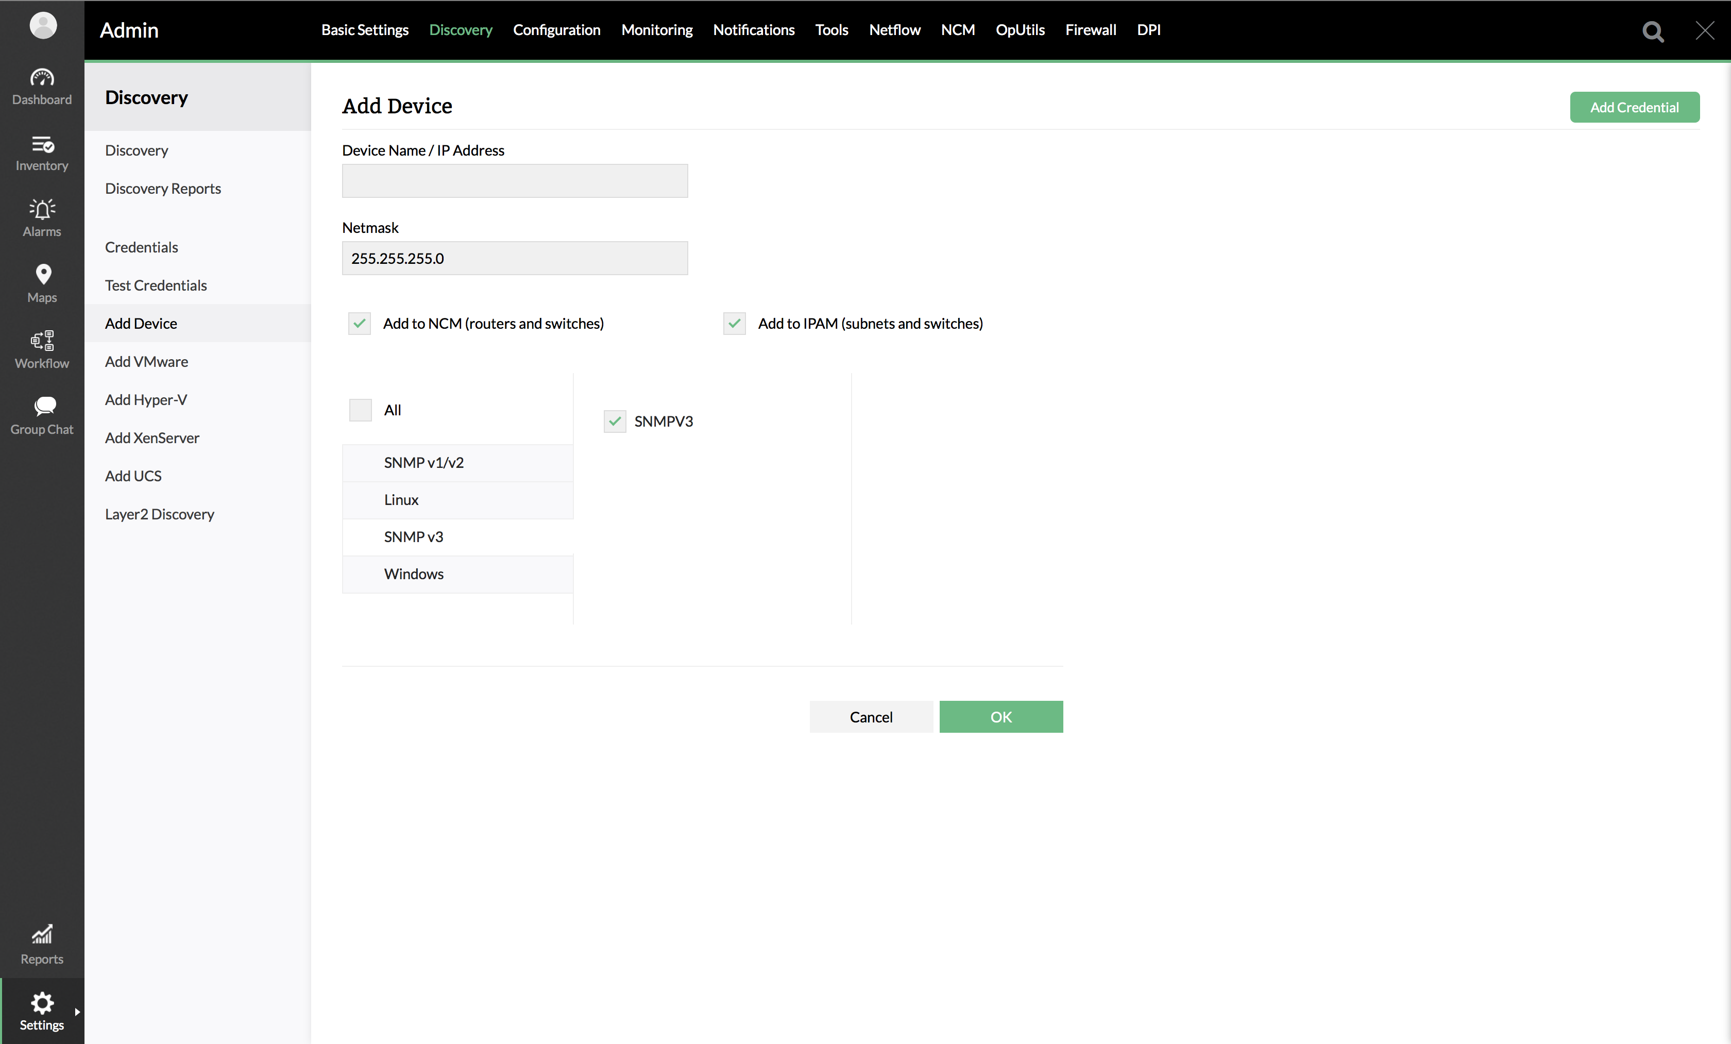Select SNMP v1/v2 credential category
Screen dimensions: 1731x1044
423,462
